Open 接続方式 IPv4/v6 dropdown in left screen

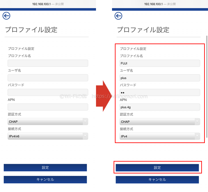coord(48,136)
